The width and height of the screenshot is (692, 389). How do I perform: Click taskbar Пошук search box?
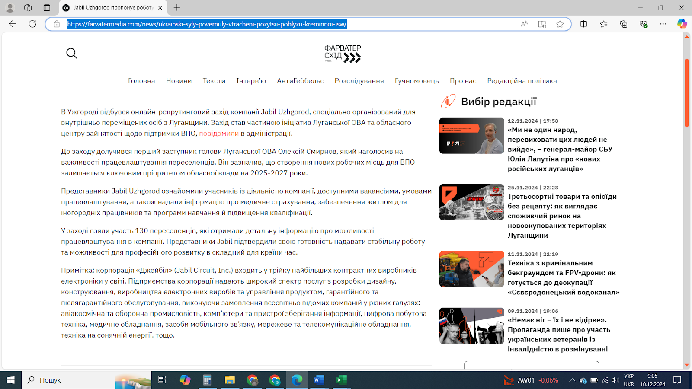point(86,380)
